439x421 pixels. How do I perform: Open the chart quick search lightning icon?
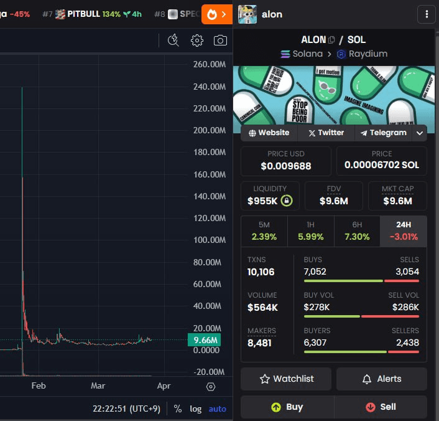click(173, 40)
